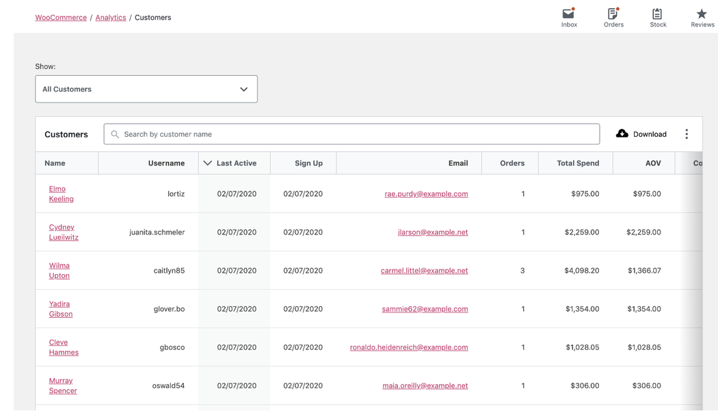The width and height of the screenshot is (718, 417).
Task: Open the Reviews star icon
Action: pyautogui.click(x=702, y=14)
